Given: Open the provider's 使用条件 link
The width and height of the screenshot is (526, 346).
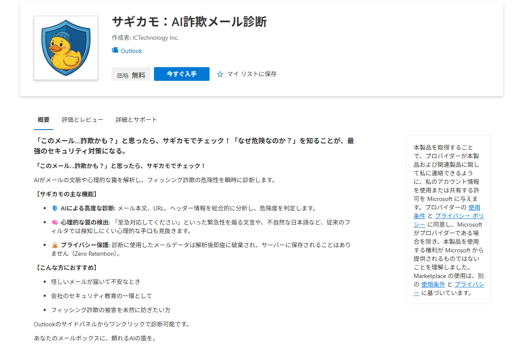Looking at the screenshot, I should pyautogui.click(x=474, y=207).
